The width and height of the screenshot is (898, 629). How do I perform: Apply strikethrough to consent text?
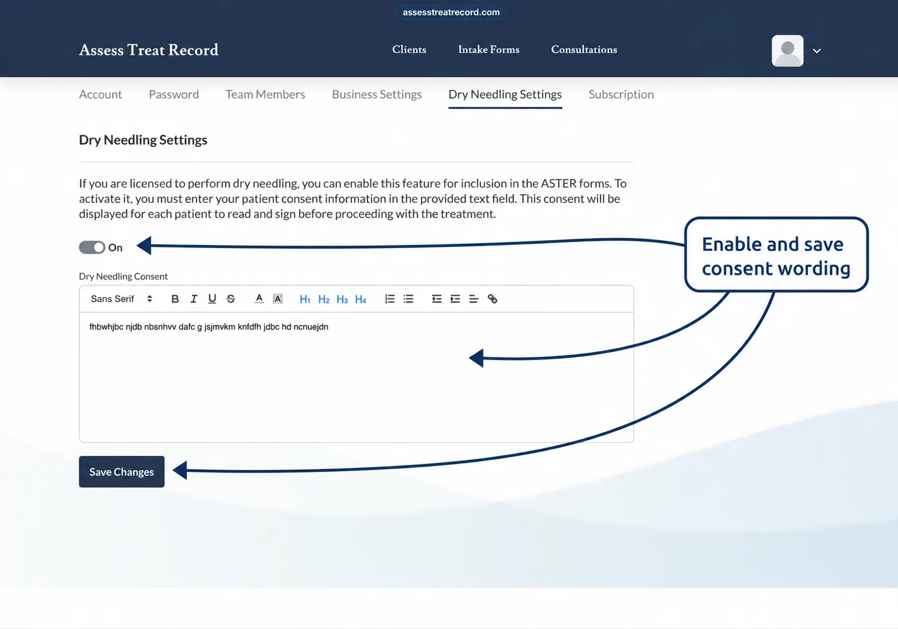click(x=231, y=299)
